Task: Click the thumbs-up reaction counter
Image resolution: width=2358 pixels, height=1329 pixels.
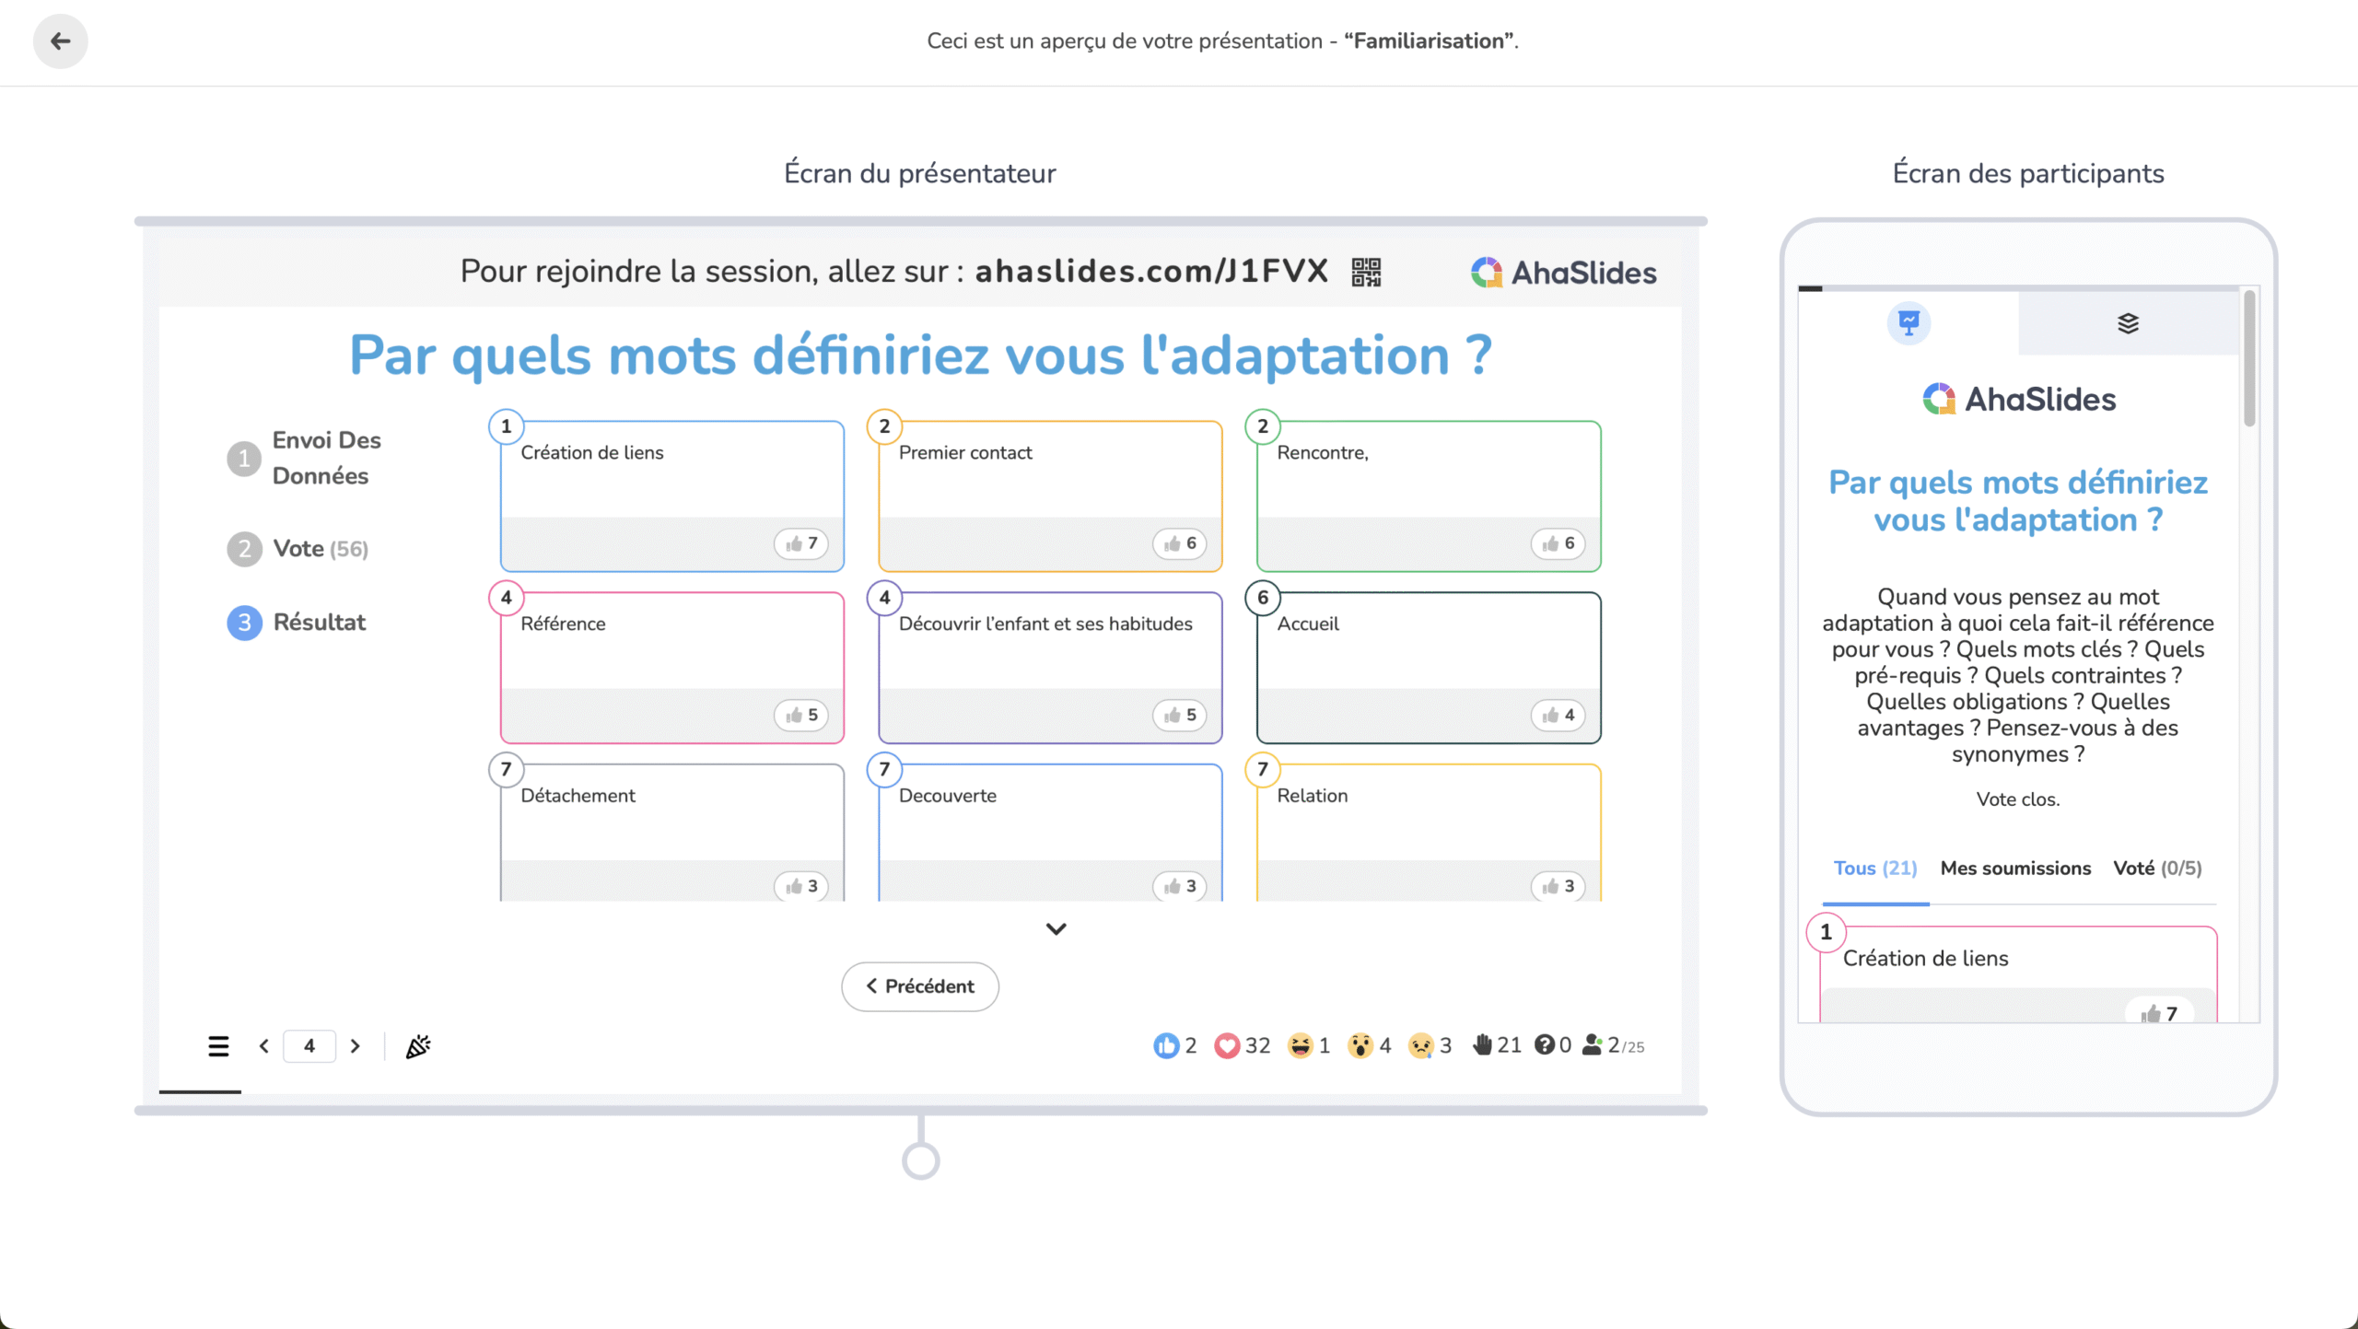Action: click(1175, 1045)
